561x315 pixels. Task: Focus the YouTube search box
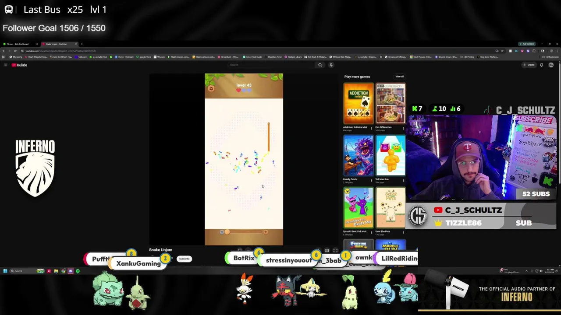(272, 65)
